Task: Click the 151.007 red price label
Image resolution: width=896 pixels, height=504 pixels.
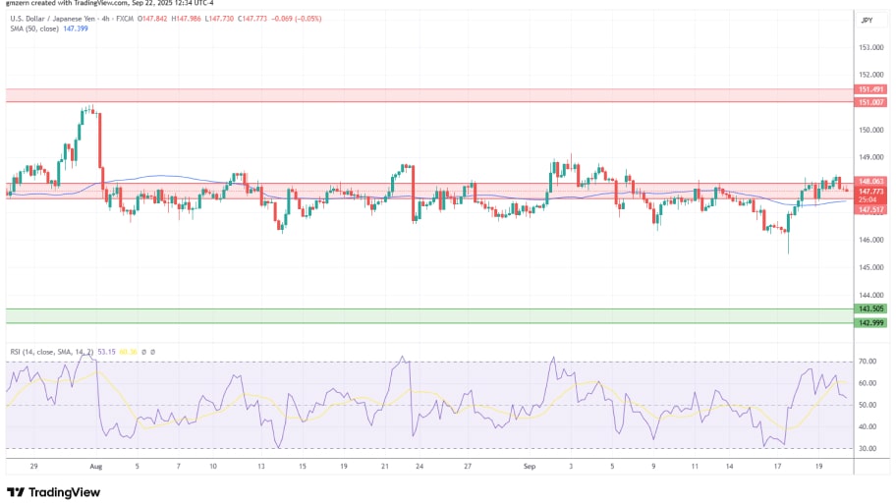Action: point(872,102)
